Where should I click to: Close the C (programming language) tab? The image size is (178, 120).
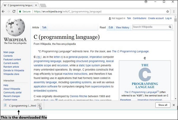[36, 5]
